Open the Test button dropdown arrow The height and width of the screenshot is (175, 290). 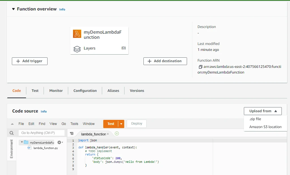tap(121, 124)
